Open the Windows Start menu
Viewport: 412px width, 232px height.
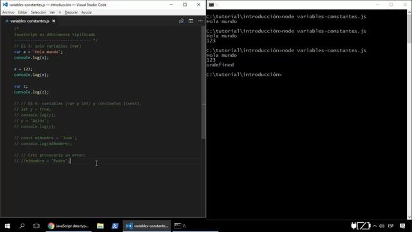7,226
